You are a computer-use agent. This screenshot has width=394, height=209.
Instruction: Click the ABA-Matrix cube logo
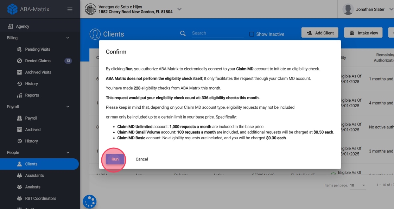click(x=12, y=9)
